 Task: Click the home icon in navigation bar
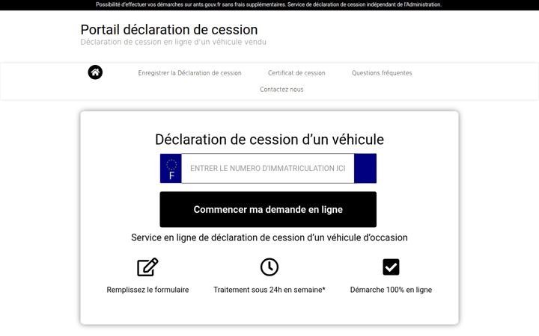pyautogui.click(x=95, y=72)
